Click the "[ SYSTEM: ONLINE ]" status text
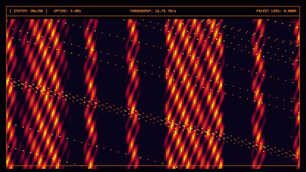306x172 pixels. 29,11
